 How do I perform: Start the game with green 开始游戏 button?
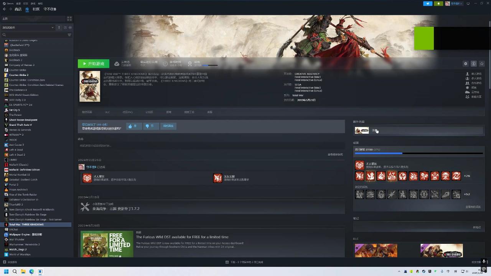[x=93, y=64]
